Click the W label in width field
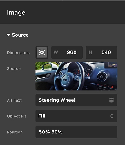Screen dimensions: 125x145 pos(56,52)
